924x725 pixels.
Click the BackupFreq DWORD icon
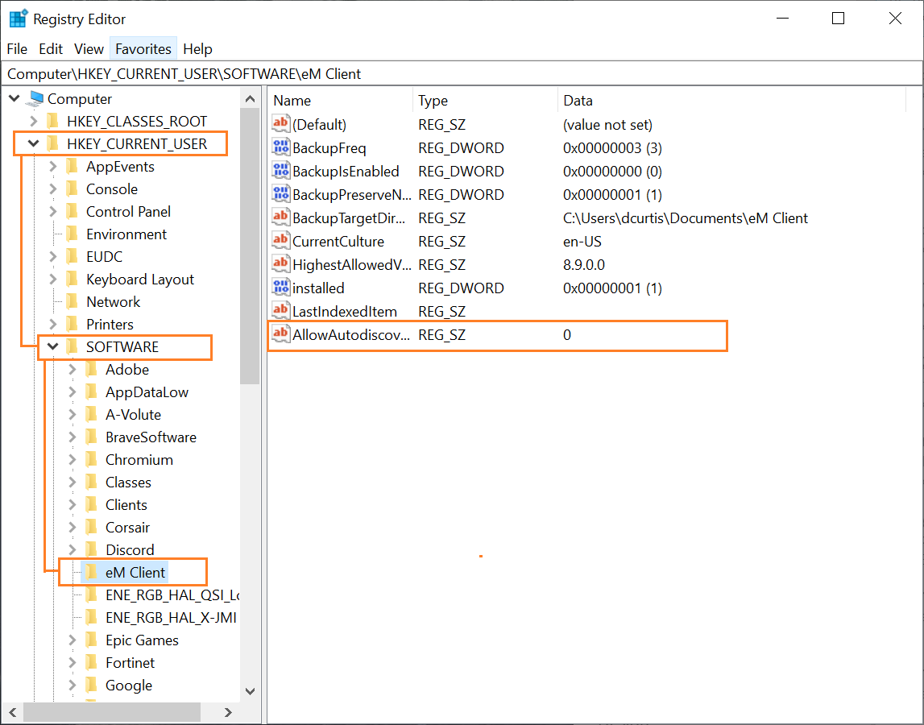tap(280, 147)
